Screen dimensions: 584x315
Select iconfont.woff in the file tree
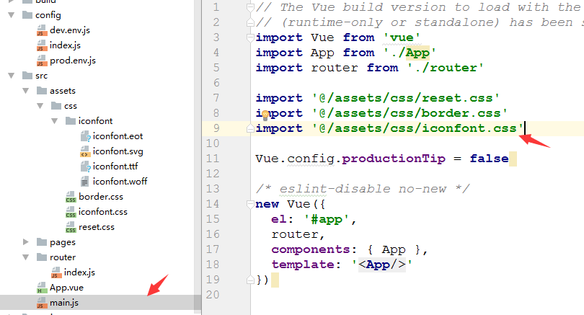pyautogui.click(x=120, y=182)
